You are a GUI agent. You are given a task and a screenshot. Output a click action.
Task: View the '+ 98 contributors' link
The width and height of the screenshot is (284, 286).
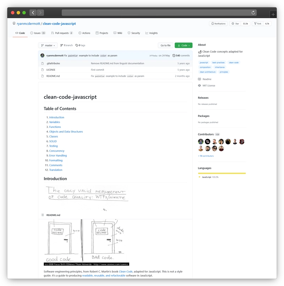click(x=206, y=156)
